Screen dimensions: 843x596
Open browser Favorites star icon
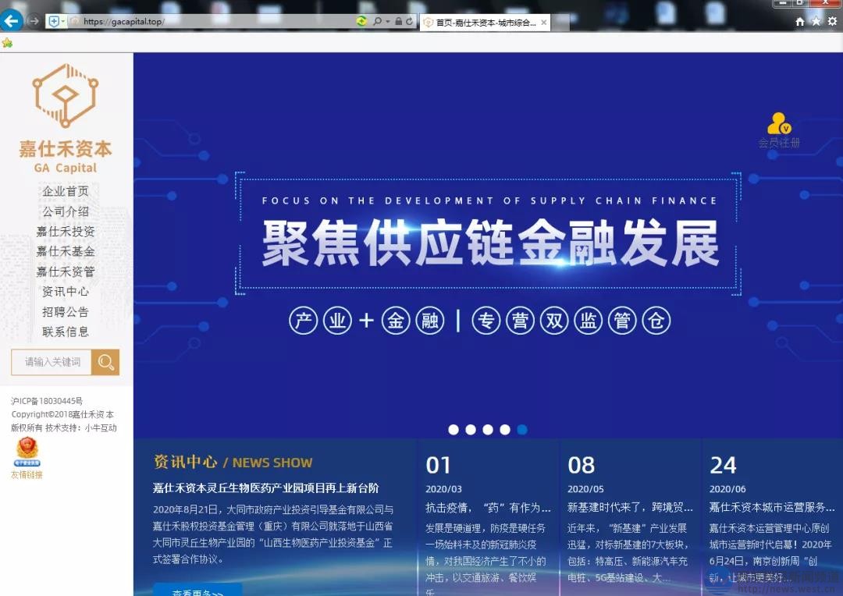click(816, 22)
